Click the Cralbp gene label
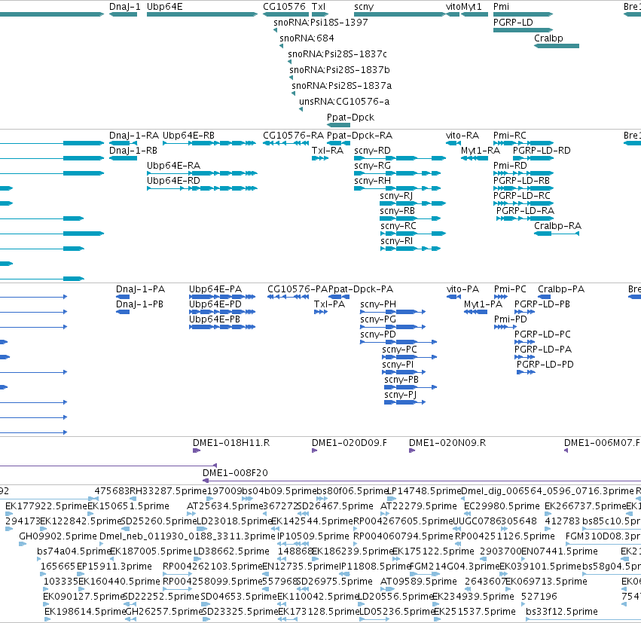This screenshot has width=641, height=623. pyautogui.click(x=548, y=38)
